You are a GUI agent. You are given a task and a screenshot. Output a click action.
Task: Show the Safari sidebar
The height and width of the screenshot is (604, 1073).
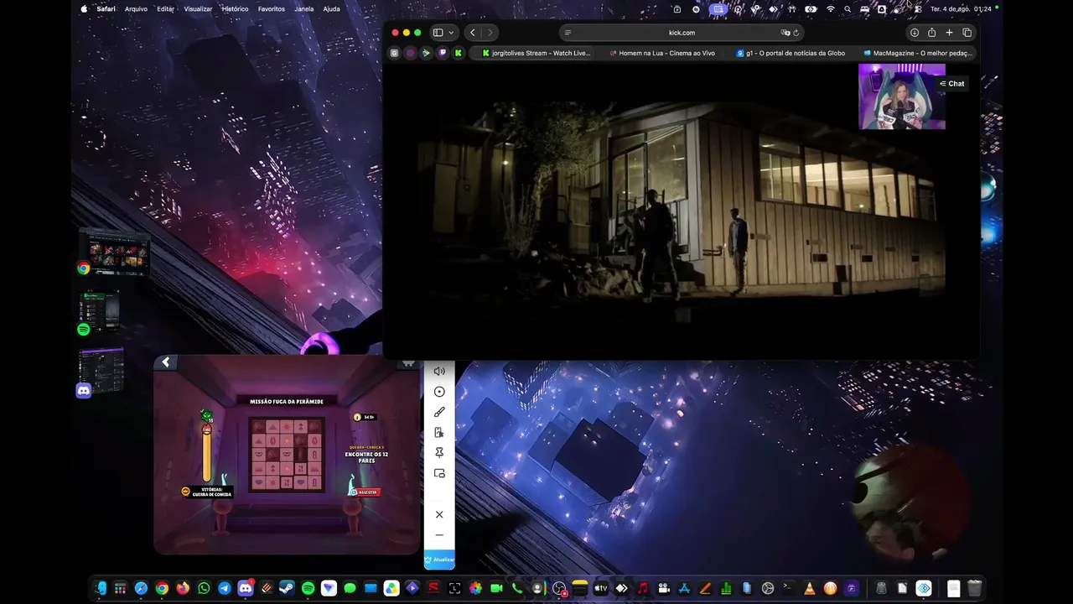[438, 33]
